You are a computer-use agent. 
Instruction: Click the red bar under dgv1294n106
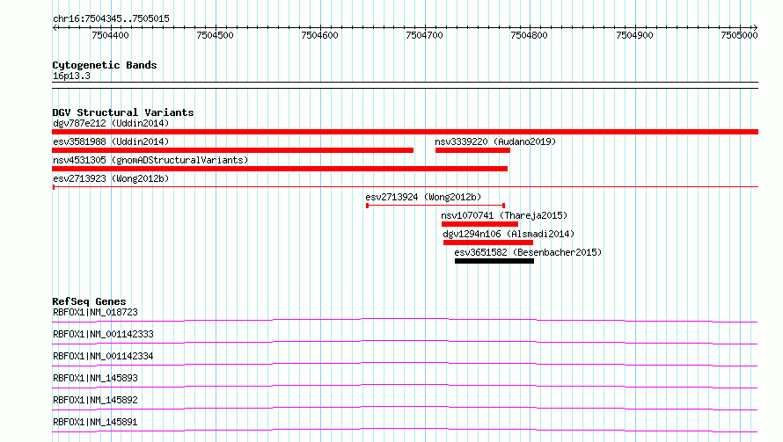(x=488, y=243)
